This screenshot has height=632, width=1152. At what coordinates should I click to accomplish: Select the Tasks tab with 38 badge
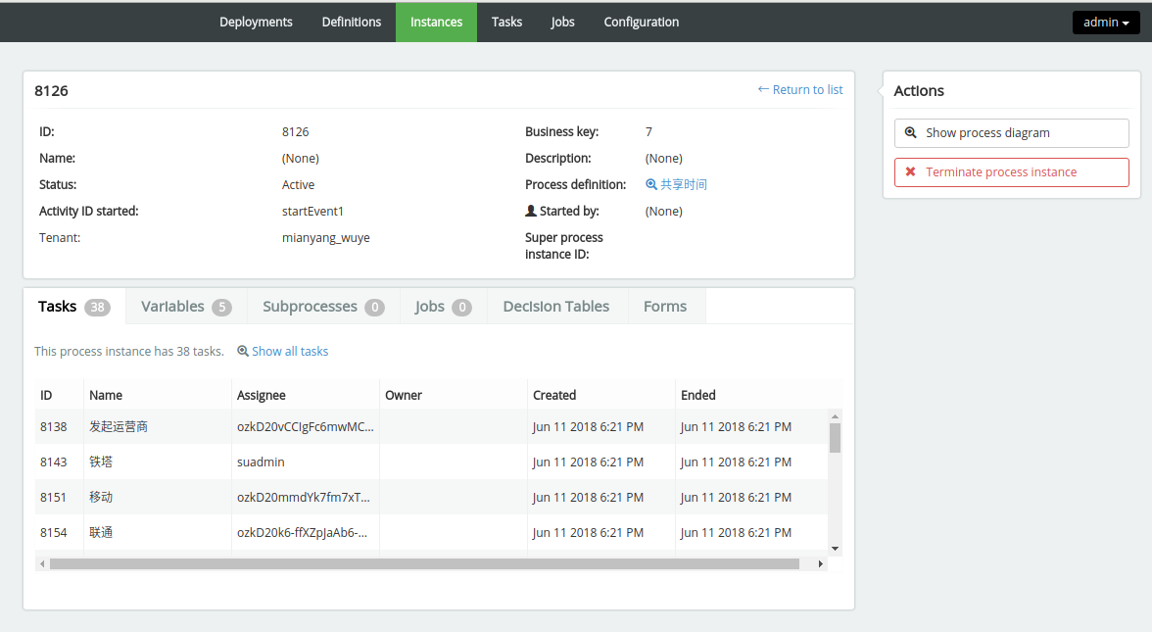pyautogui.click(x=74, y=307)
